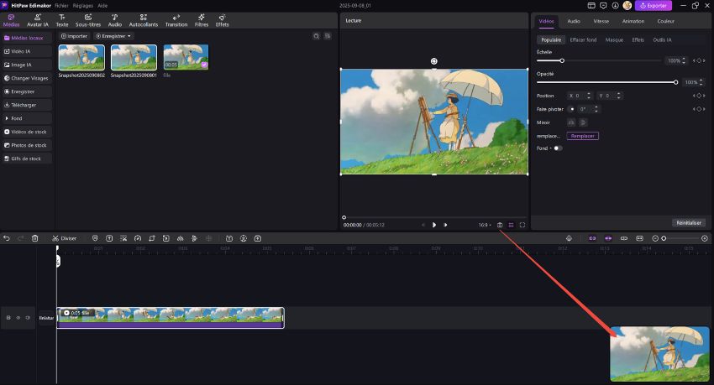Adjust the rotation angle stepper
The image size is (714, 385).
coord(596,109)
